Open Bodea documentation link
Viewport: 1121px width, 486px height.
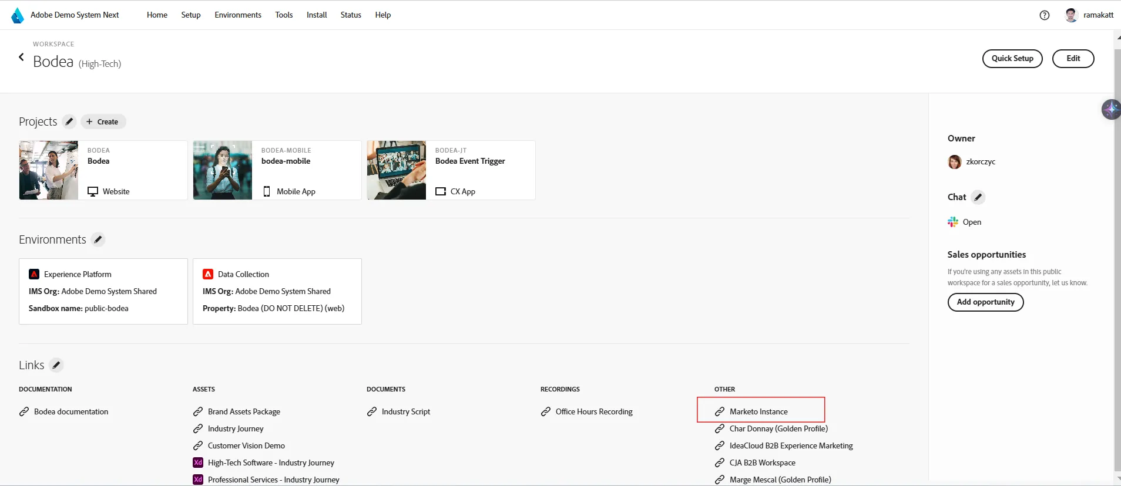click(x=71, y=411)
